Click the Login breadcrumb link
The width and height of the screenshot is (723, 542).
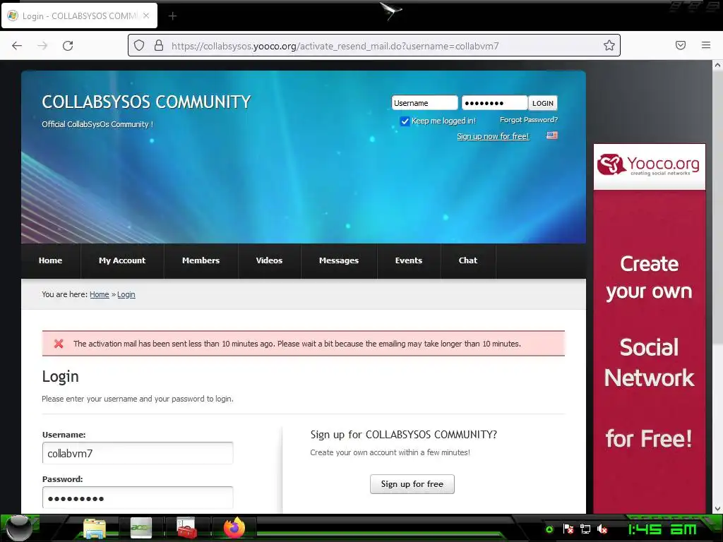tap(126, 294)
